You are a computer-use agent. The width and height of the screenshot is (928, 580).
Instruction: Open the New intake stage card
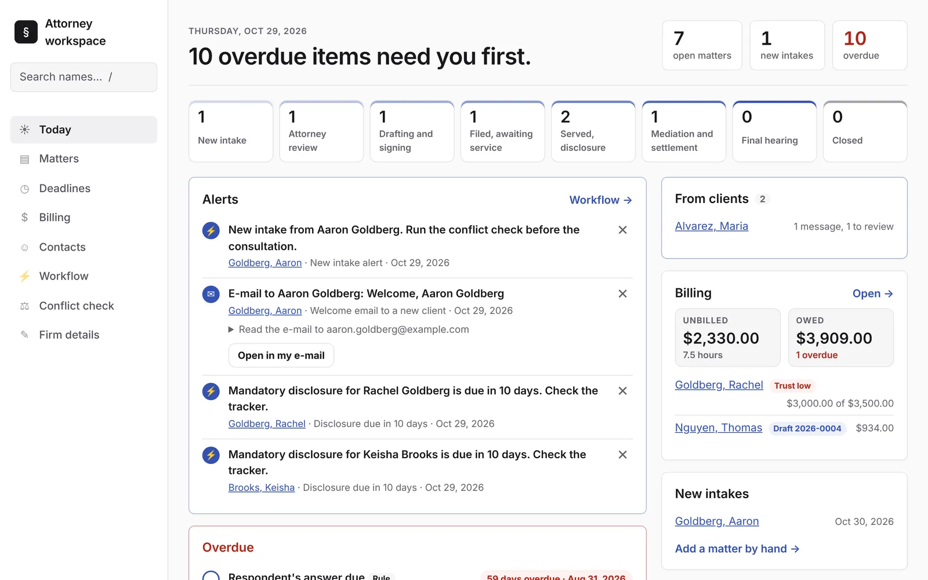pyautogui.click(x=231, y=132)
